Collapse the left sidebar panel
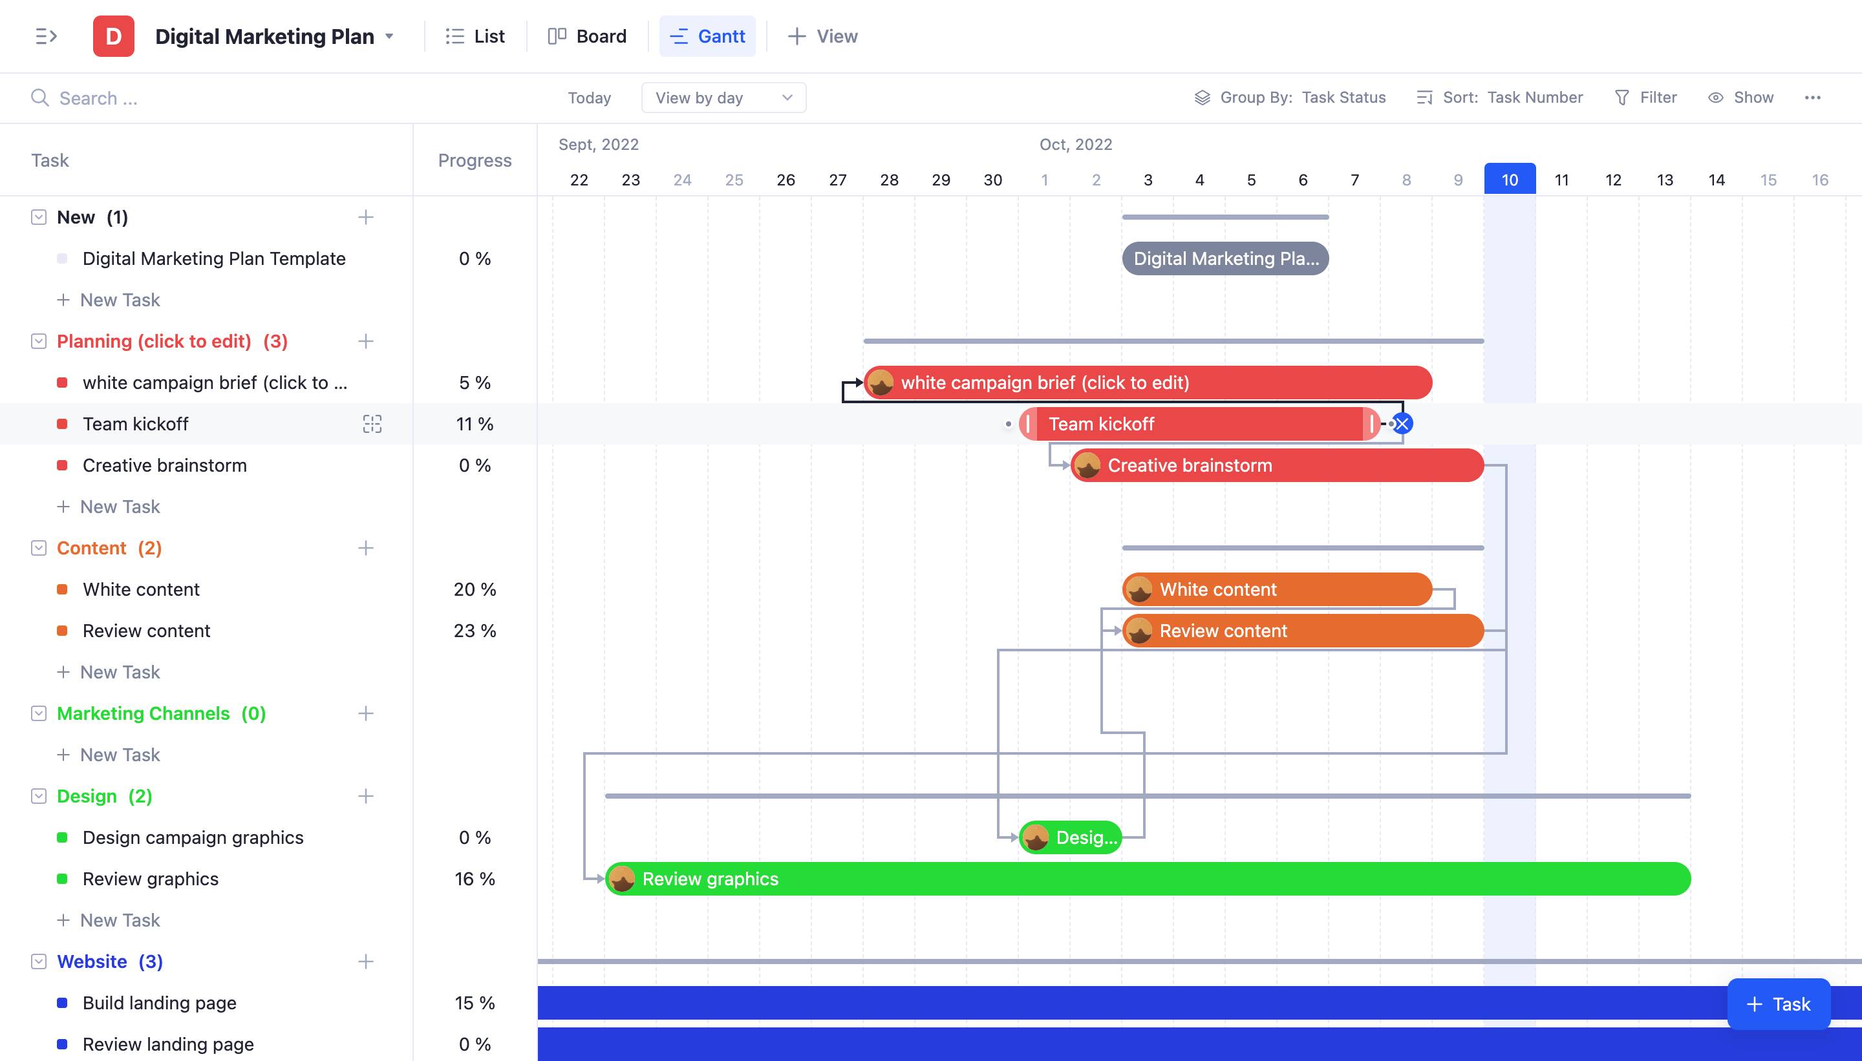 pos(46,36)
